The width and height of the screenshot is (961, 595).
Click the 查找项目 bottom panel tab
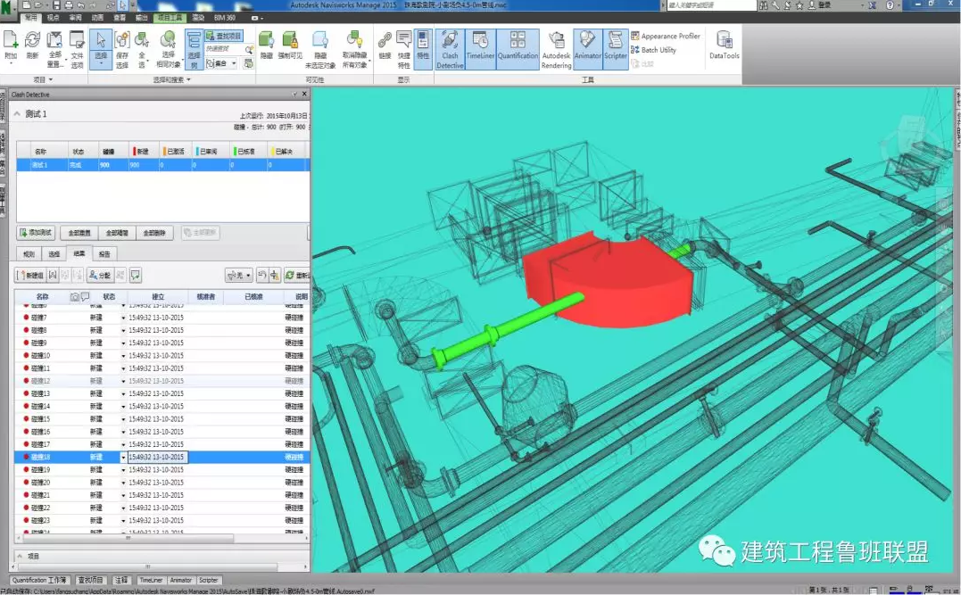(x=91, y=580)
